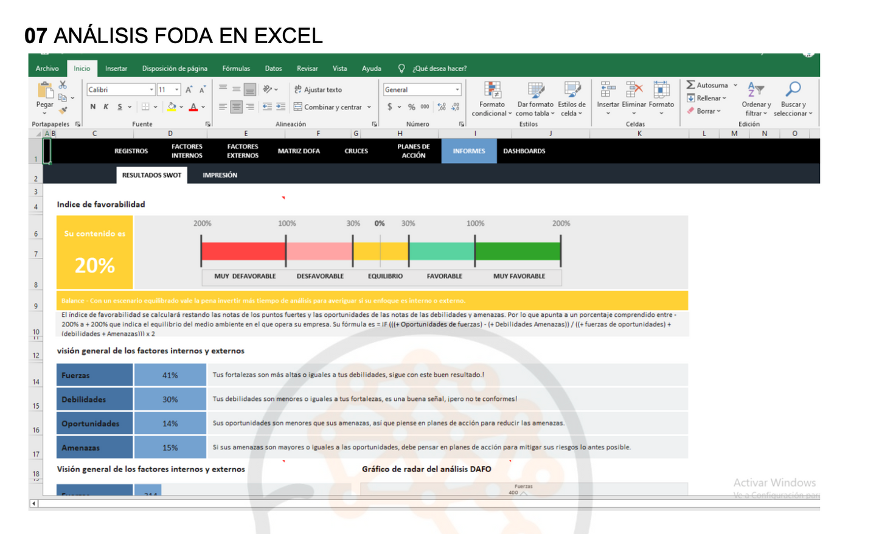
Task: Click the borders icon
Action: point(145,107)
